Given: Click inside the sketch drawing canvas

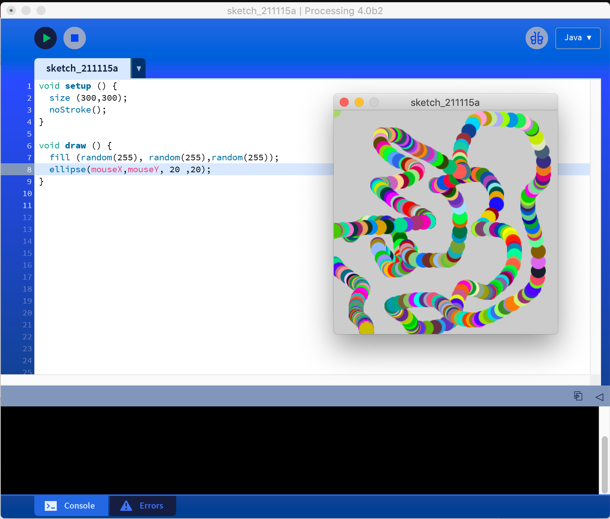Looking at the screenshot, I should 445,222.
